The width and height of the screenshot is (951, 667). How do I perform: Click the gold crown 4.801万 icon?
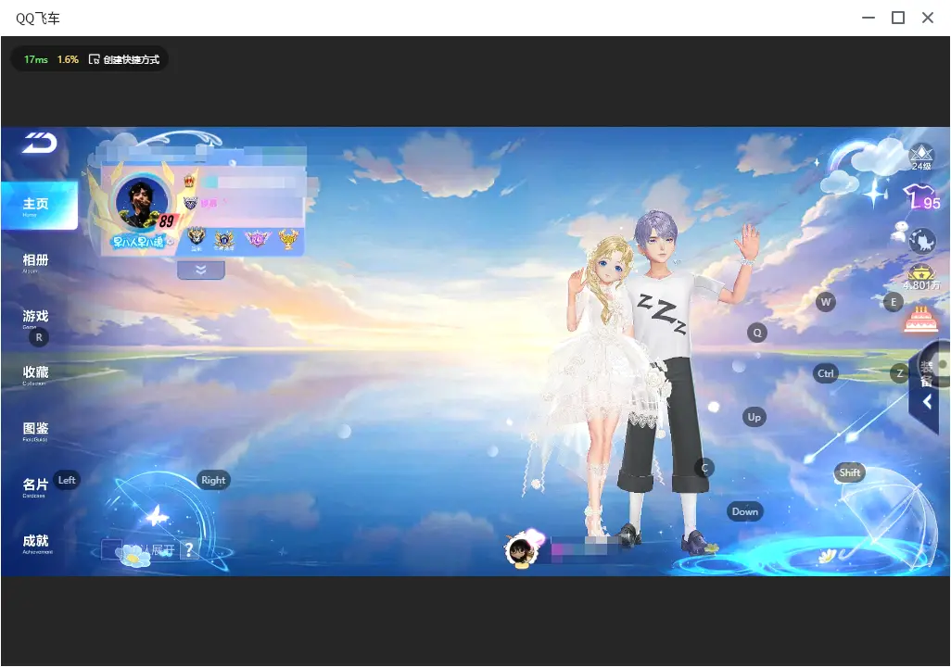click(x=921, y=278)
